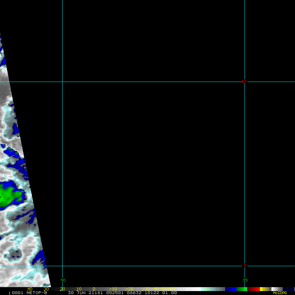Click the "-10" mark on temperature scale
The width and height of the screenshot is (295, 295).
pos(113,289)
